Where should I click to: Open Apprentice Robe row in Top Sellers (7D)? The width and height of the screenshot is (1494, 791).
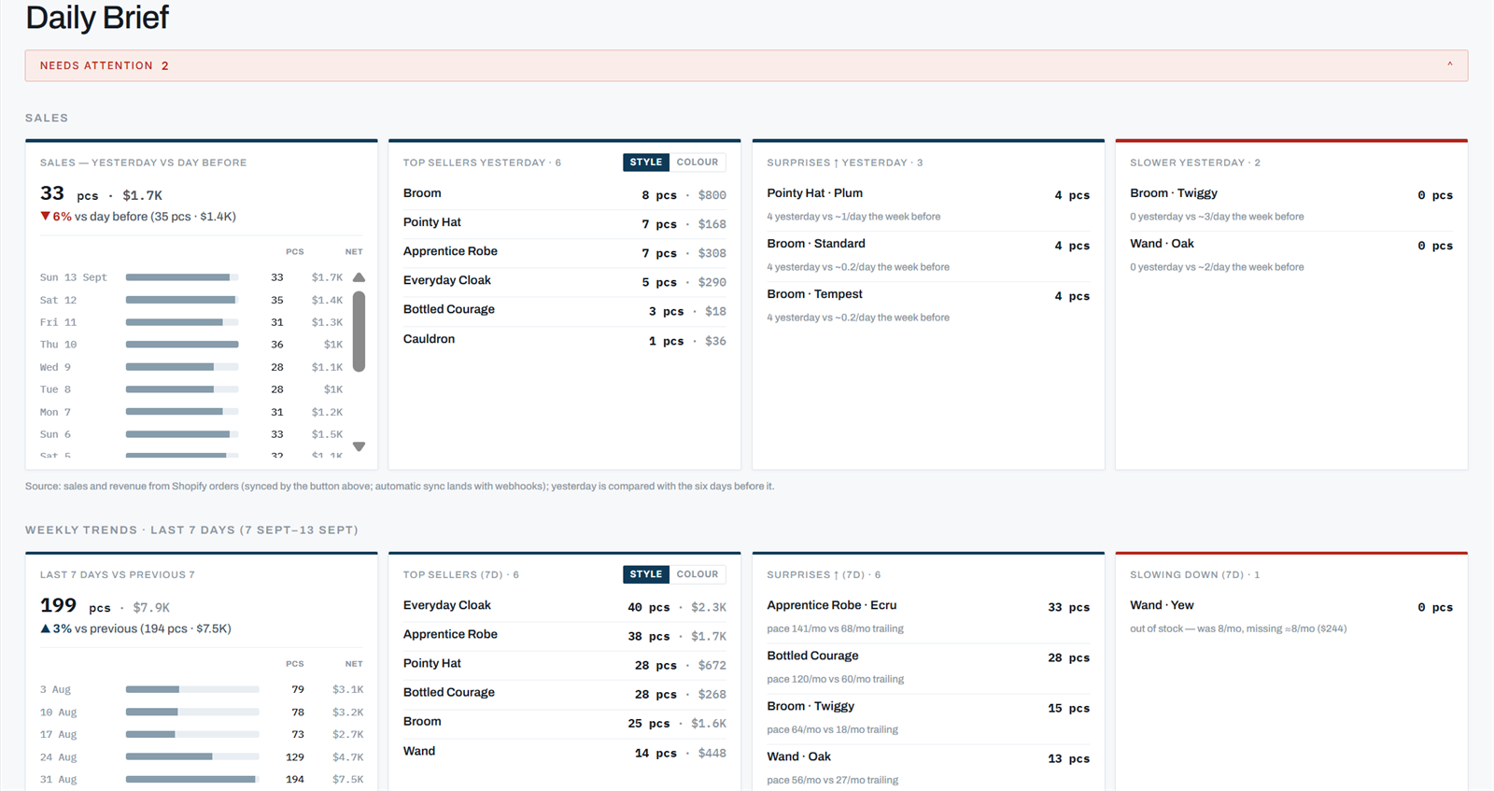click(x=564, y=635)
